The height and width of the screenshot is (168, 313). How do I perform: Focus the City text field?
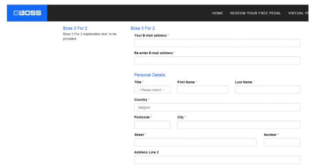(239, 125)
